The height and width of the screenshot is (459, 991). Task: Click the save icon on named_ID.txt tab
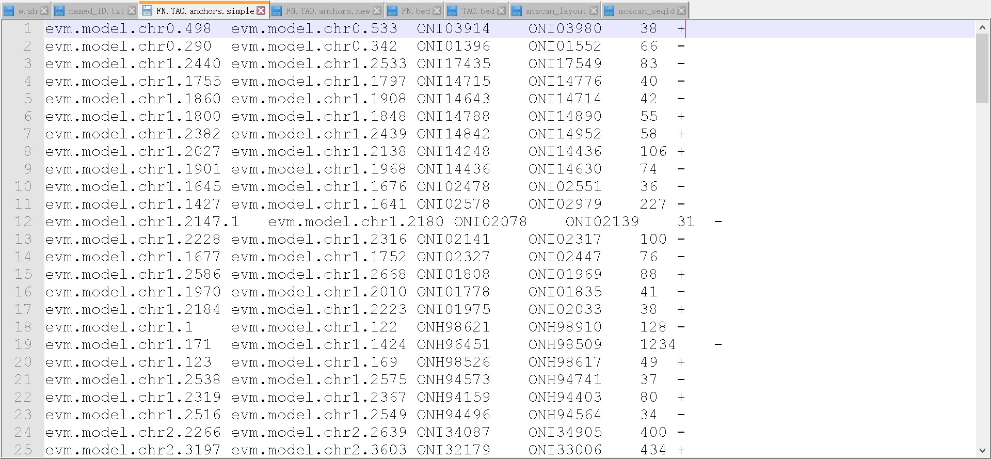[x=60, y=11]
